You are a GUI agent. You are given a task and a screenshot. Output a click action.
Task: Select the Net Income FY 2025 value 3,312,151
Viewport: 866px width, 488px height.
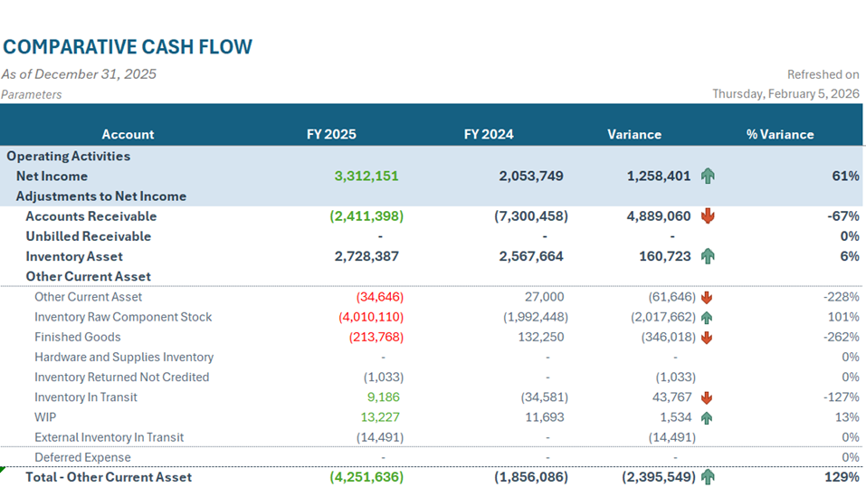(x=366, y=177)
